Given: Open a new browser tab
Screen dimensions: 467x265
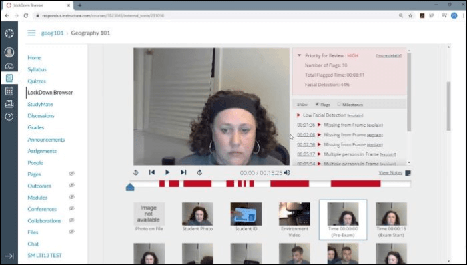Looking at the screenshot, I should pyautogui.click(x=79, y=5).
